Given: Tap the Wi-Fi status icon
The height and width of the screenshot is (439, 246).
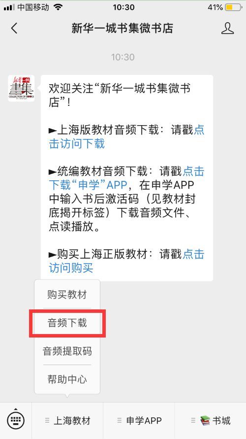Looking at the screenshot, I should [x=58, y=7].
